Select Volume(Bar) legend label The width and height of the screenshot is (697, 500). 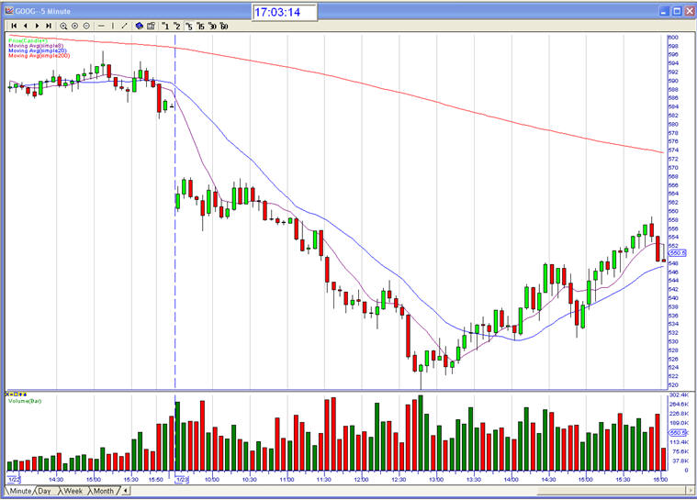point(25,401)
